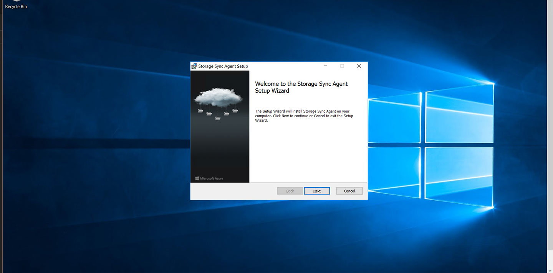Screen dimensions: 553x273
Task: Click the cloud graphic in the wizard banner
Action: click(x=218, y=97)
